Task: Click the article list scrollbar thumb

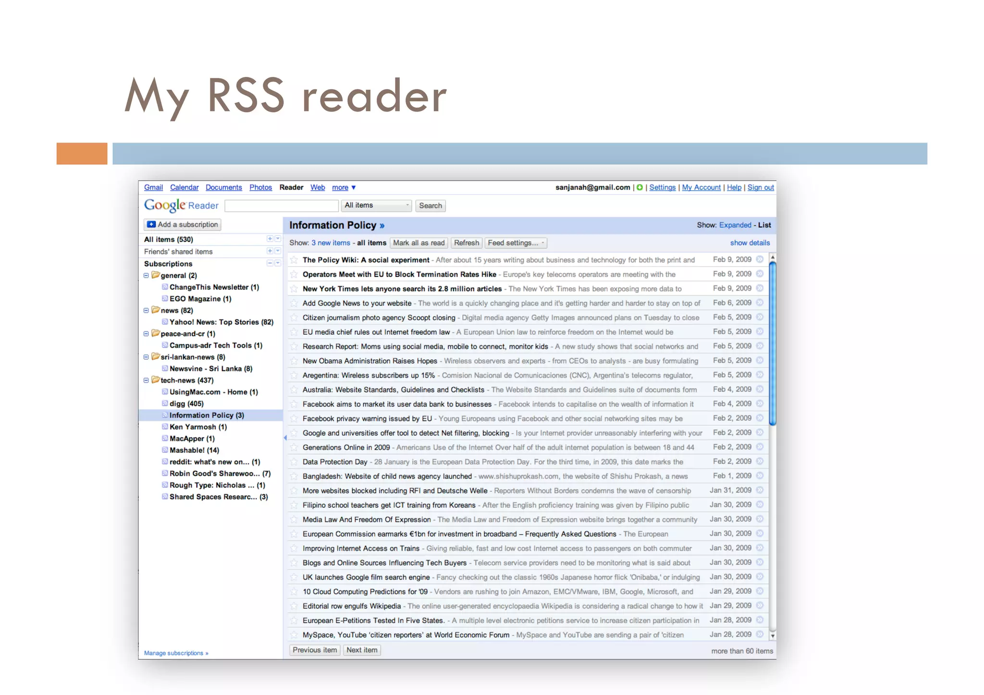Action: pyautogui.click(x=773, y=343)
